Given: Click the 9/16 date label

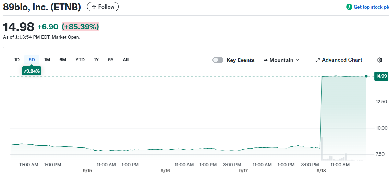Looking at the screenshot, I should [x=165, y=171].
